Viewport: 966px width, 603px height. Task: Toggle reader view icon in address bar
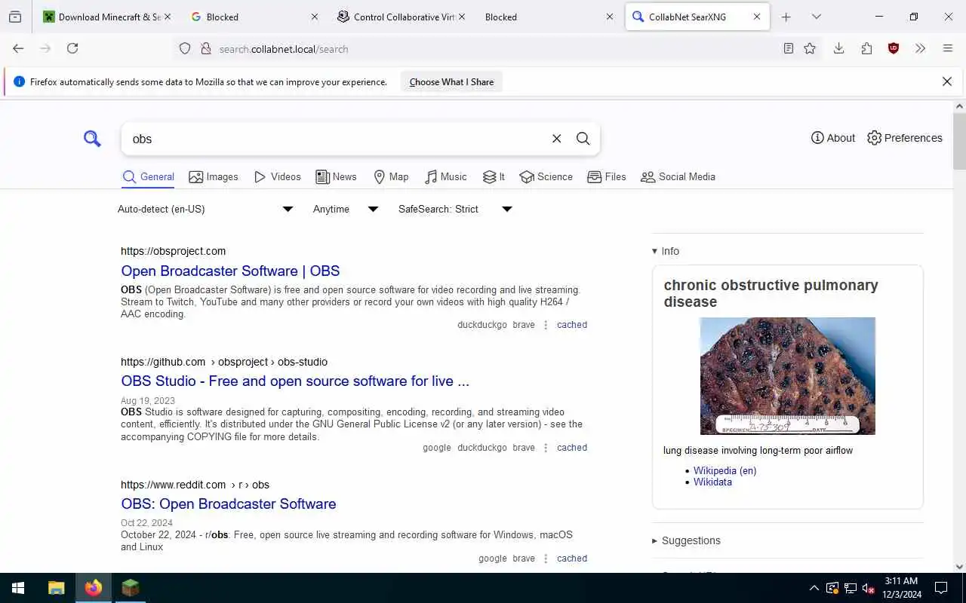788,48
